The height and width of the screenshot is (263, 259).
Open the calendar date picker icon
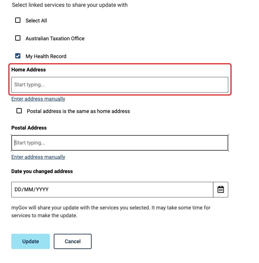[x=220, y=189]
